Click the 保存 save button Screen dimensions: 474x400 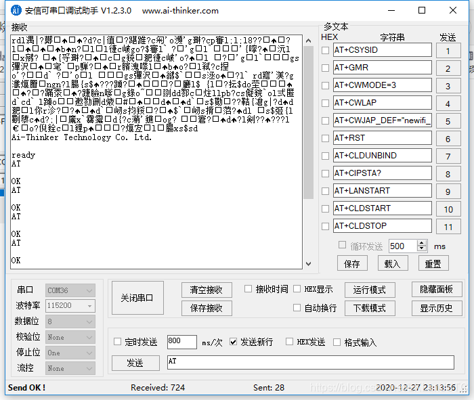tap(352, 263)
